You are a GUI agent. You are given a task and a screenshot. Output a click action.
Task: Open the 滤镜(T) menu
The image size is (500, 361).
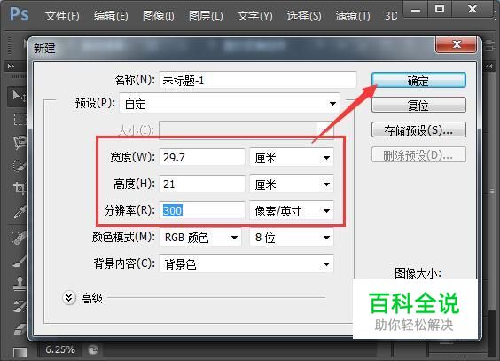[353, 16]
